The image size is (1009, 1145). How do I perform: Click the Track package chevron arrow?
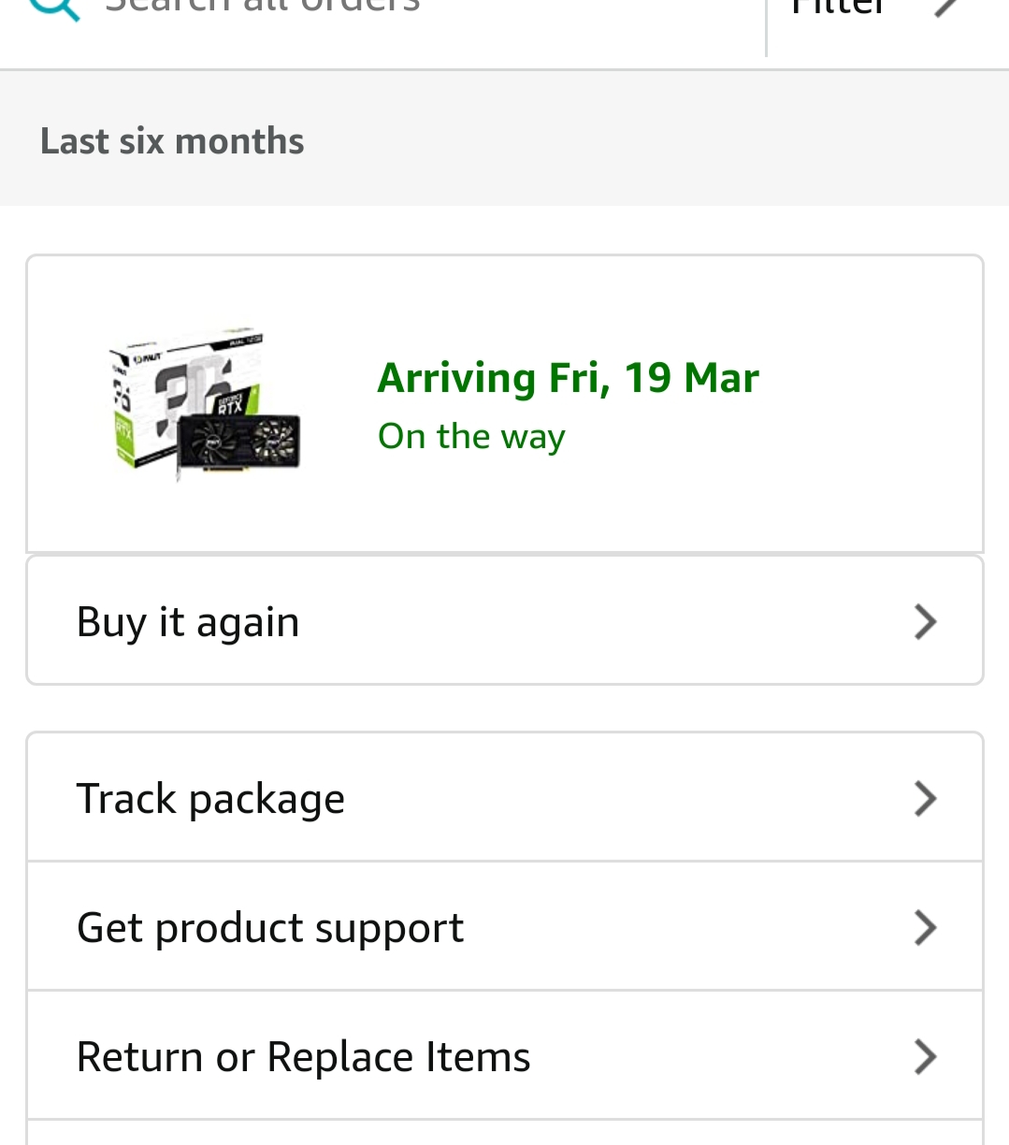tap(925, 799)
